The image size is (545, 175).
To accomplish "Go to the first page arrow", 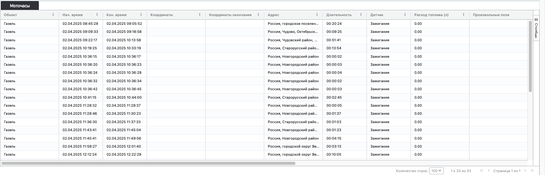I will (x=482, y=171).
